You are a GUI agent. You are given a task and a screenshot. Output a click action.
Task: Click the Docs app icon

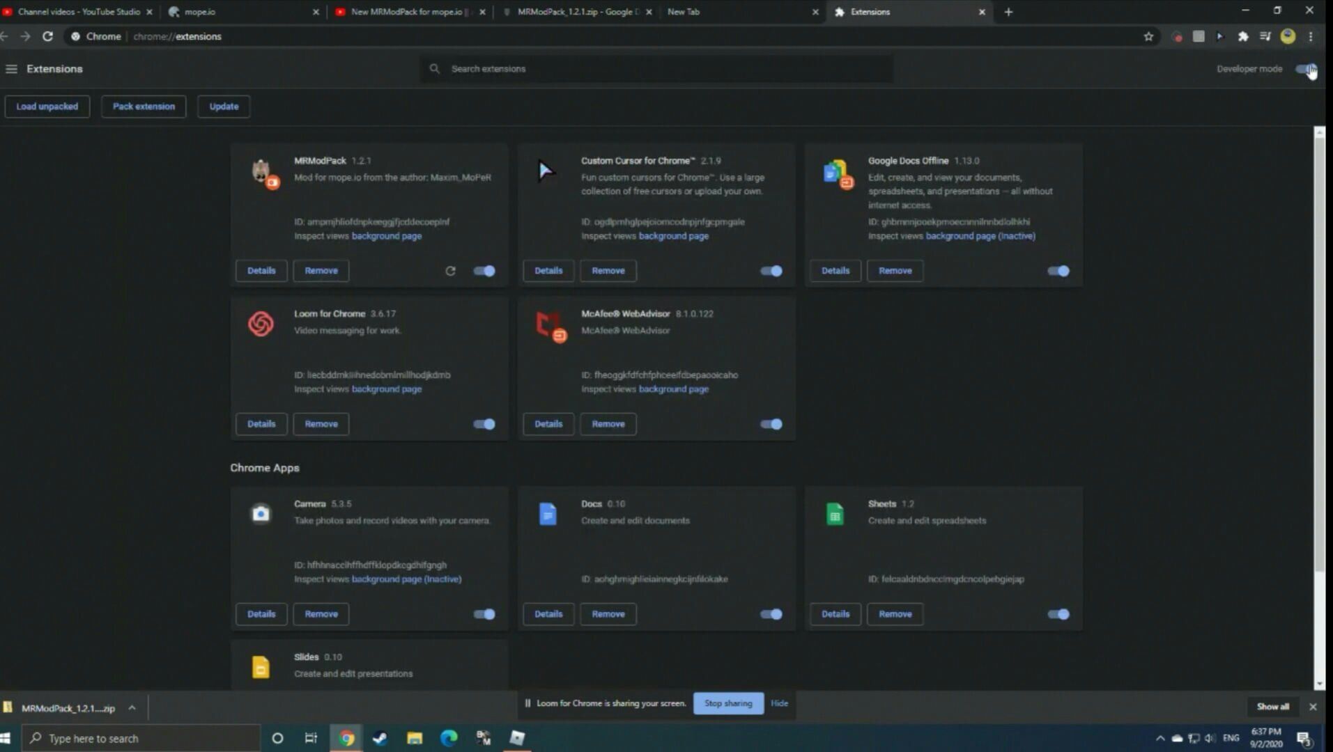(548, 514)
